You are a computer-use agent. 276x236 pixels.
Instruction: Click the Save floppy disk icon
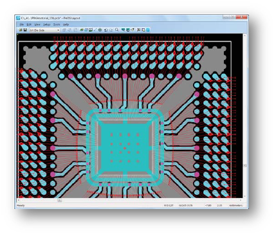(25, 30)
